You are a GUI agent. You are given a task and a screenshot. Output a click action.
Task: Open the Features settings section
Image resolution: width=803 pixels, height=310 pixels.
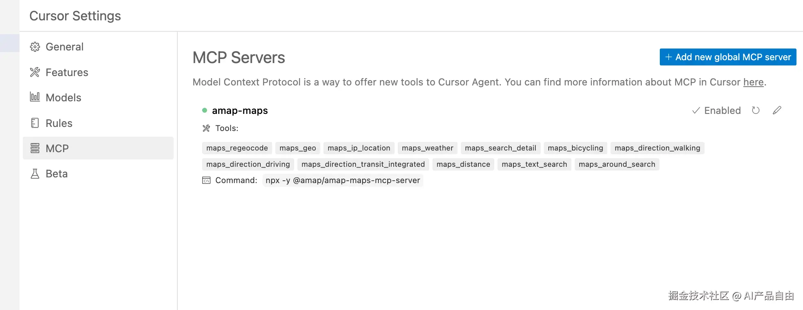pyautogui.click(x=67, y=72)
